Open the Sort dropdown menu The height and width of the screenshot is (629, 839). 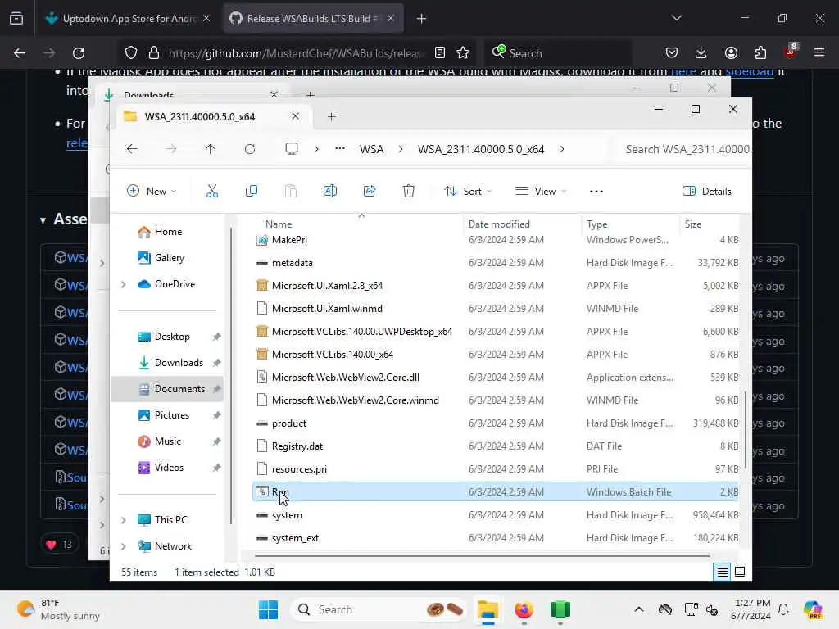tap(468, 192)
